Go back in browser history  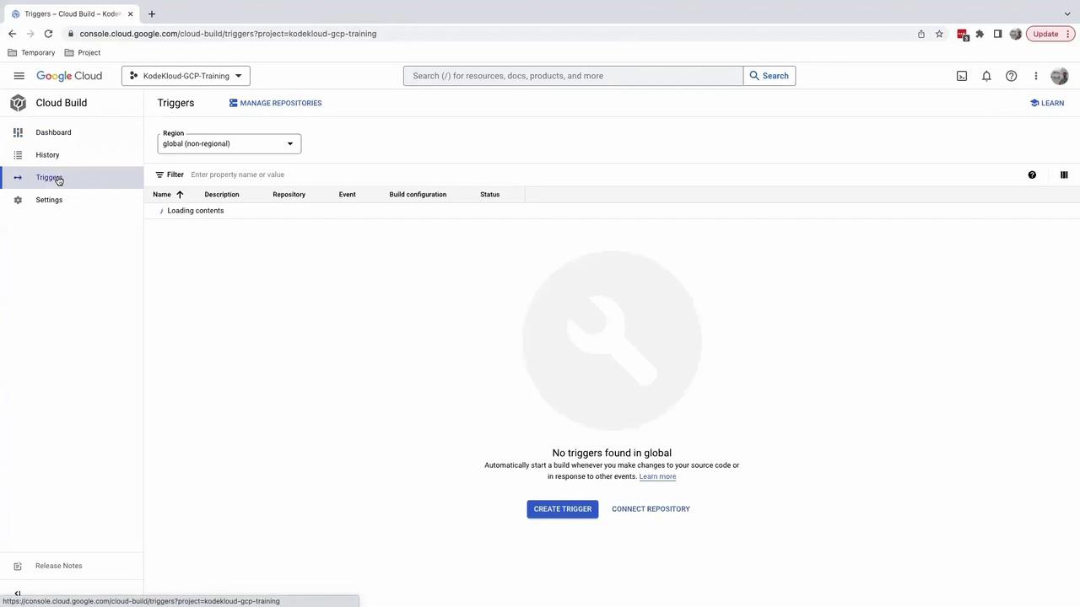12,34
